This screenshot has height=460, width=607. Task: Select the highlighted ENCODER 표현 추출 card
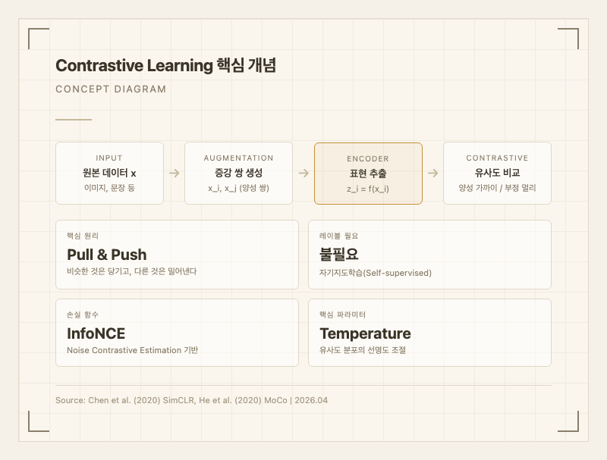coord(368,173)
